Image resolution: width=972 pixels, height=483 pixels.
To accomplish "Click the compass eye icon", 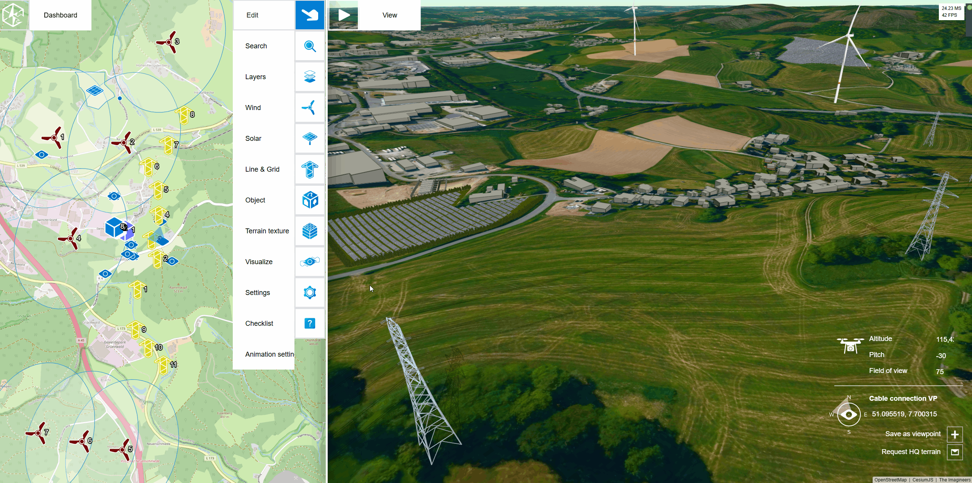I will (849, 414).
